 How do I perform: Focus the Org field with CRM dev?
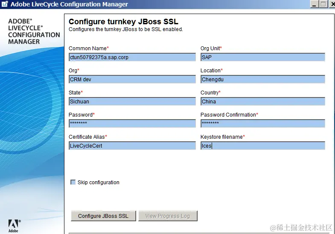[x=132, y=80]
